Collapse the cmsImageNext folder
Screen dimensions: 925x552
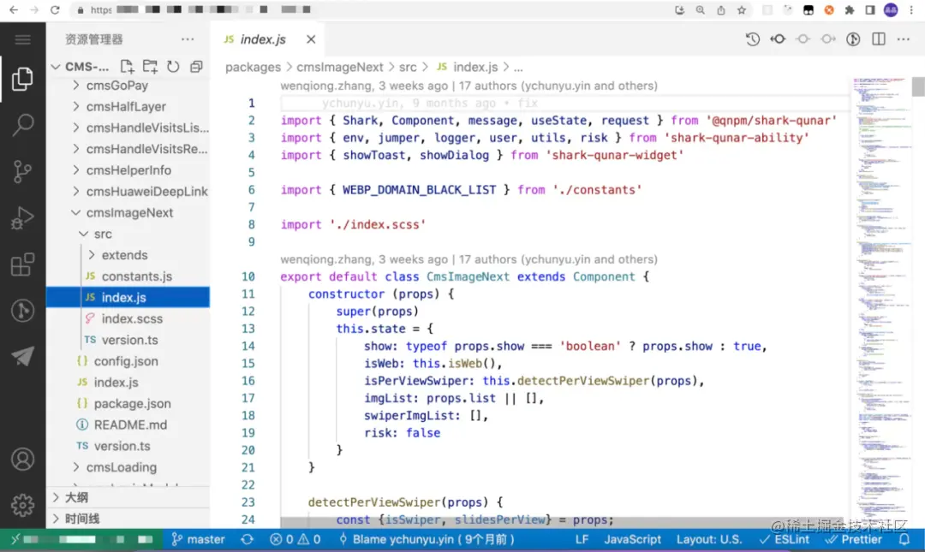click(x=128, y=213)
